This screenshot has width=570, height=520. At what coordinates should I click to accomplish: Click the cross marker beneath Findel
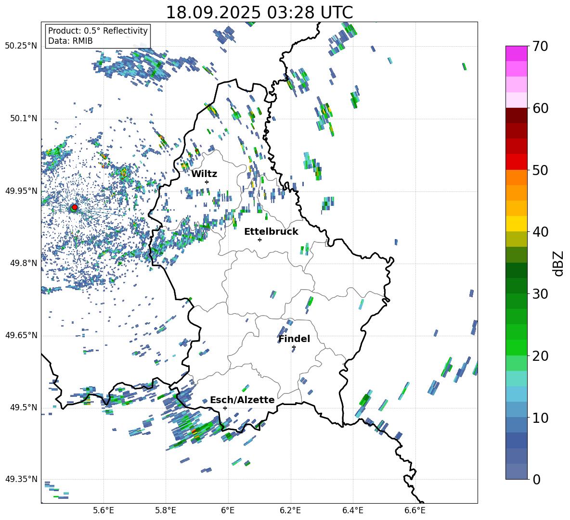coord(294,347)
